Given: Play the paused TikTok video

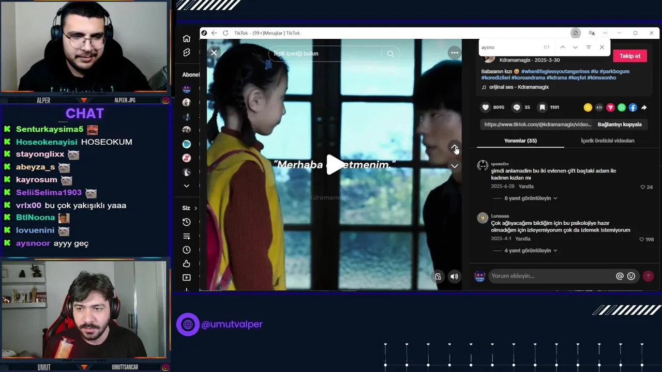Looking at the screenshot, I should [x=335, y=165].
